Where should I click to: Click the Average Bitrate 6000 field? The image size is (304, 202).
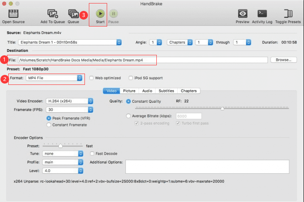point(189,116)
